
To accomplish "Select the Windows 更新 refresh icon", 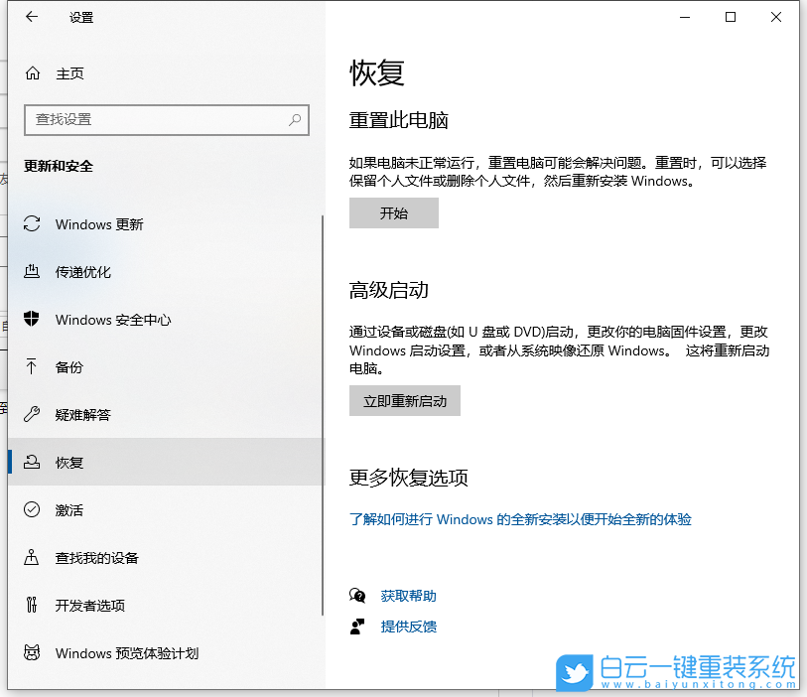I will pos(30,224).
